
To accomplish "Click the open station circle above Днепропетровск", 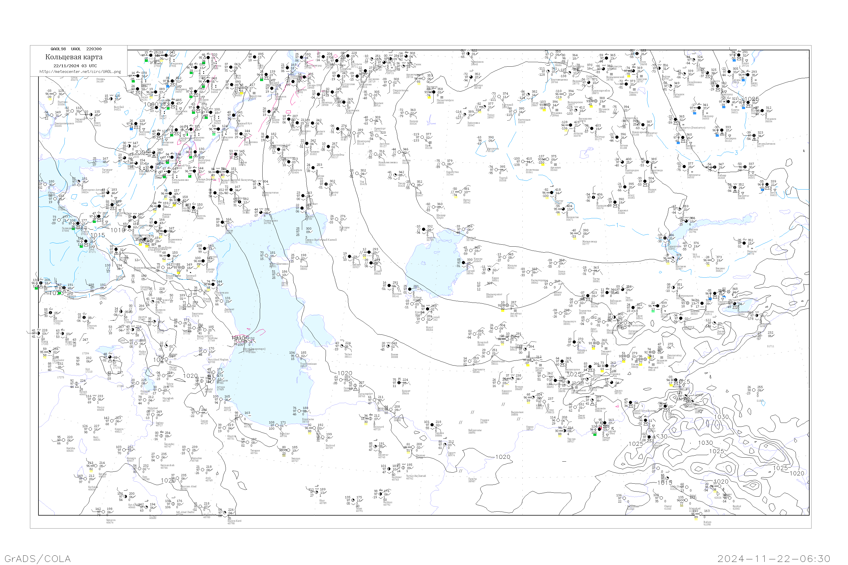I will click(x=52, y=115).
